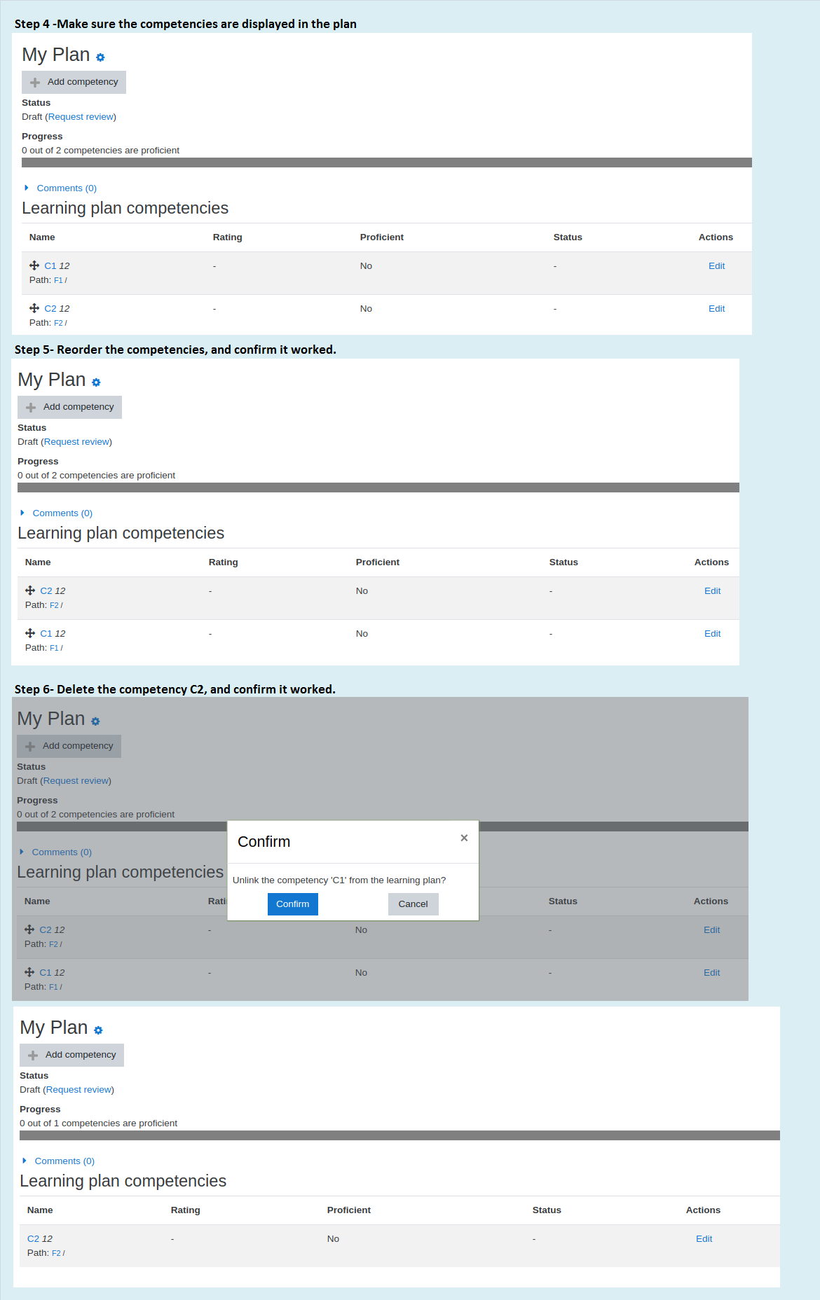Screen dimensions: 820x1300
Task: Open the C2 link in the final plan table
Action: (33, 1239)
